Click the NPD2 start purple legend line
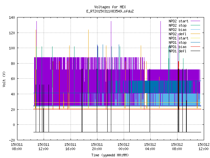The width and height of the screenshot is (210, 158). (x=195, y=21)
